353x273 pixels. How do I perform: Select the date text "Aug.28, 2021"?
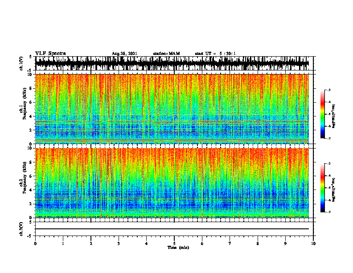click(124, 54)
